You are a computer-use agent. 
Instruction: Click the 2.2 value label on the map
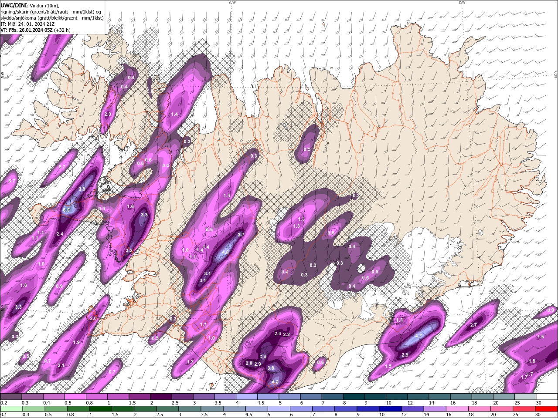286,334
